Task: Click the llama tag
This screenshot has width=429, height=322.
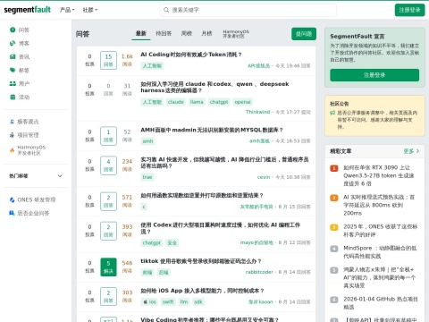Action: pos(197,102)
